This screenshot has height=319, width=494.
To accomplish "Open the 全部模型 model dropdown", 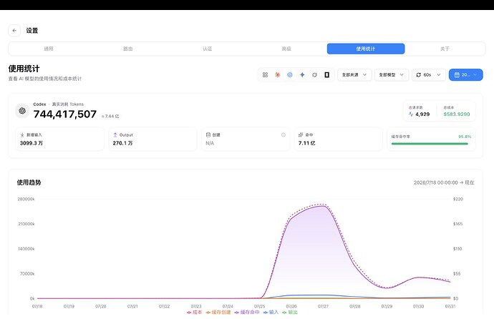I will coord(392,75).
